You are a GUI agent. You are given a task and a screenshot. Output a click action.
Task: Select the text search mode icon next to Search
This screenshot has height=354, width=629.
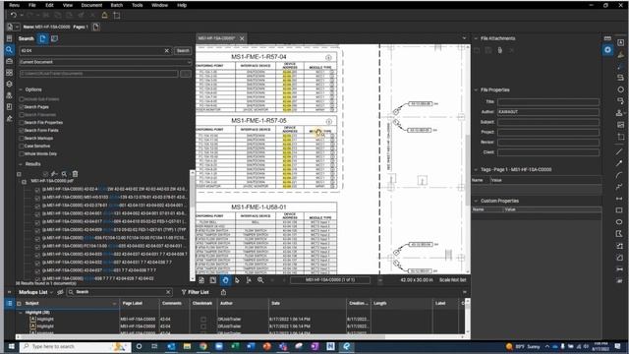(42, 38)
